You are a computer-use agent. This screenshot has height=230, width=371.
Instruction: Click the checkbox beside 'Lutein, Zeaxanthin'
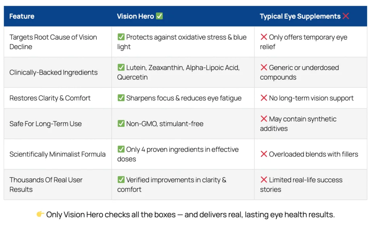click(121, 67)
